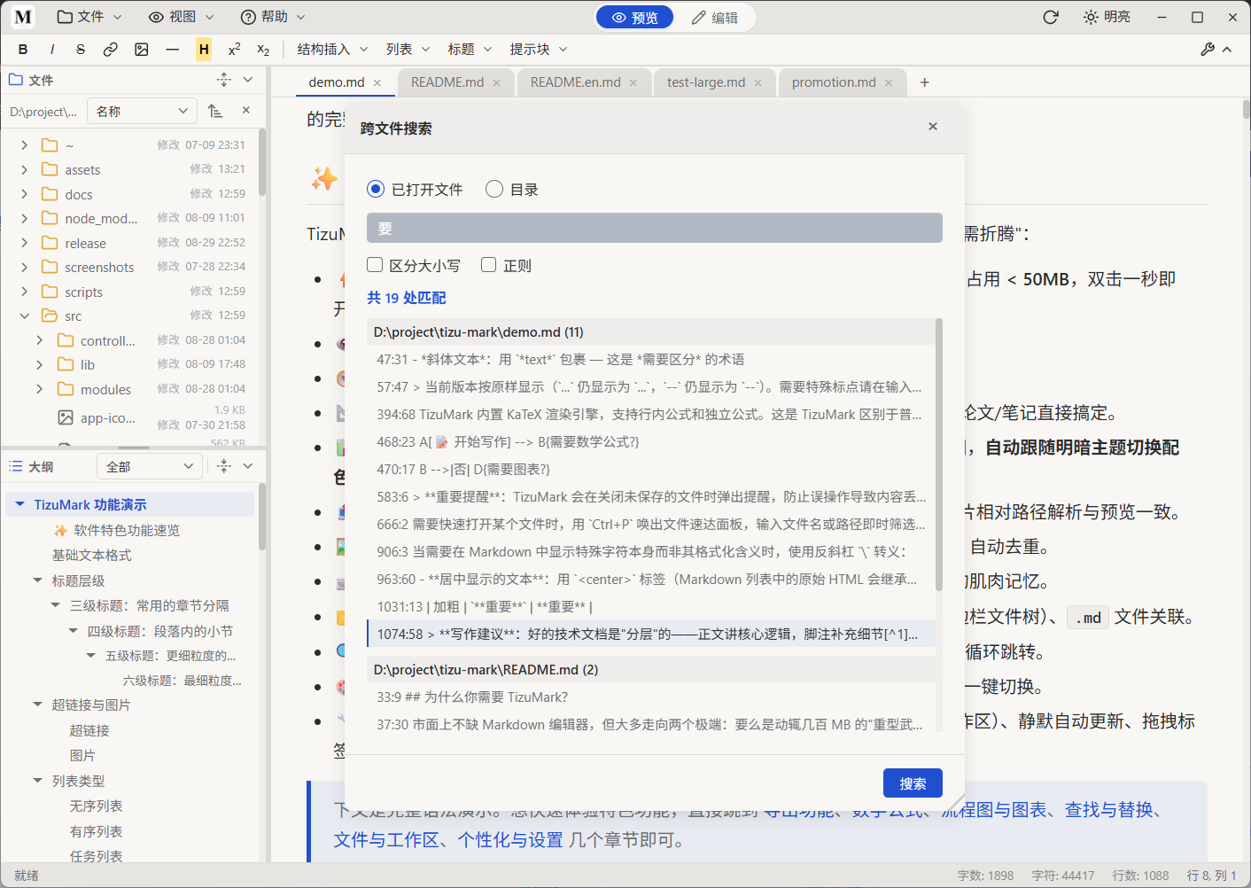Click the refresh icon in title bar
Viewport: 1251px width, 888px height.
click(1051, 17)
